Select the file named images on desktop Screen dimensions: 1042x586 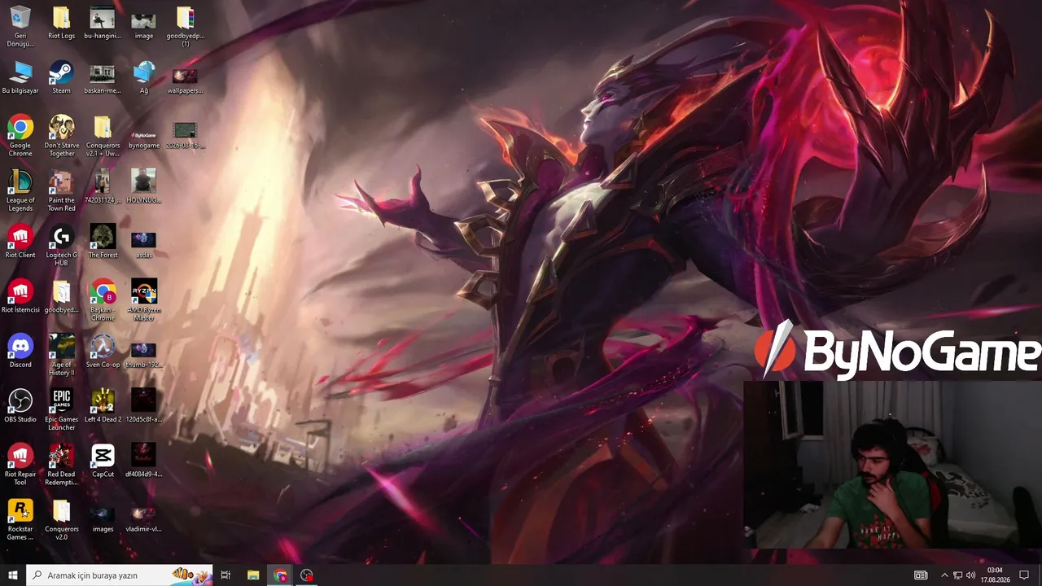(103, 514)
